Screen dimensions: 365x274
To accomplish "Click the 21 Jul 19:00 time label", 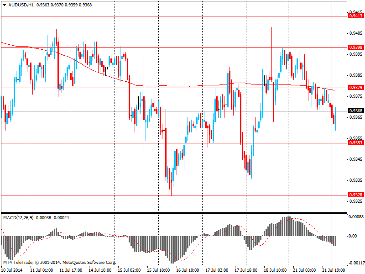I will pos(334,270).
